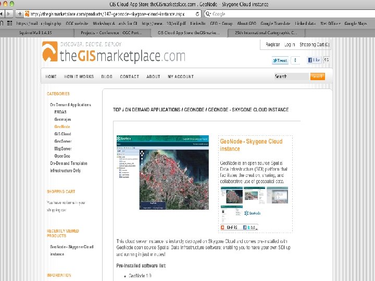Click TOP in the breadcrumb
Screen dimensions: 375x281
tap(117, 110)
